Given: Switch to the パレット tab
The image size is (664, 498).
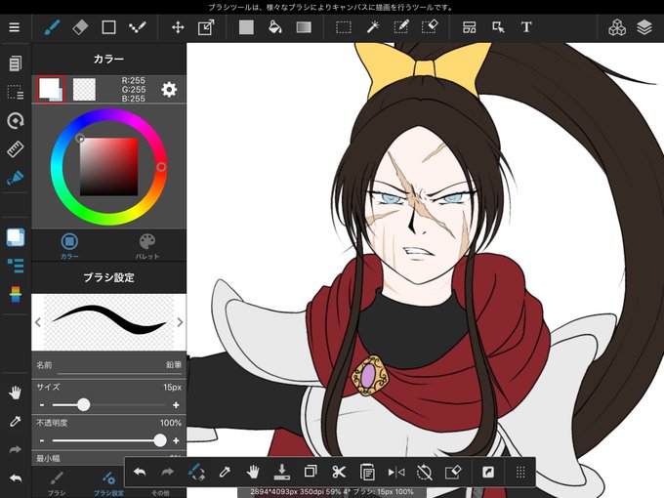Looking at the screenshot, I should [147, 246].
